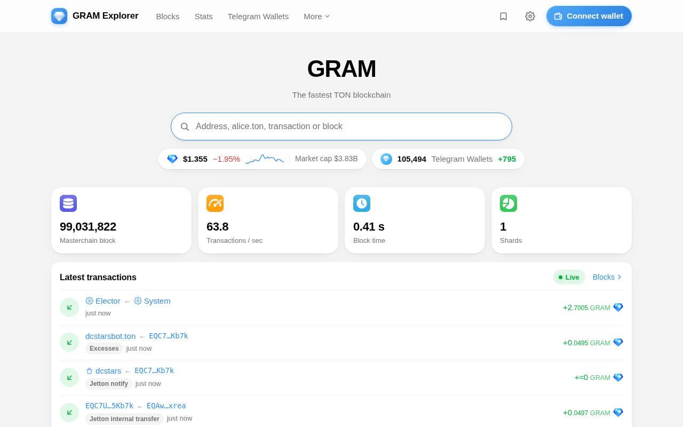Click the Market cap $3.83B text

[327, 159]
